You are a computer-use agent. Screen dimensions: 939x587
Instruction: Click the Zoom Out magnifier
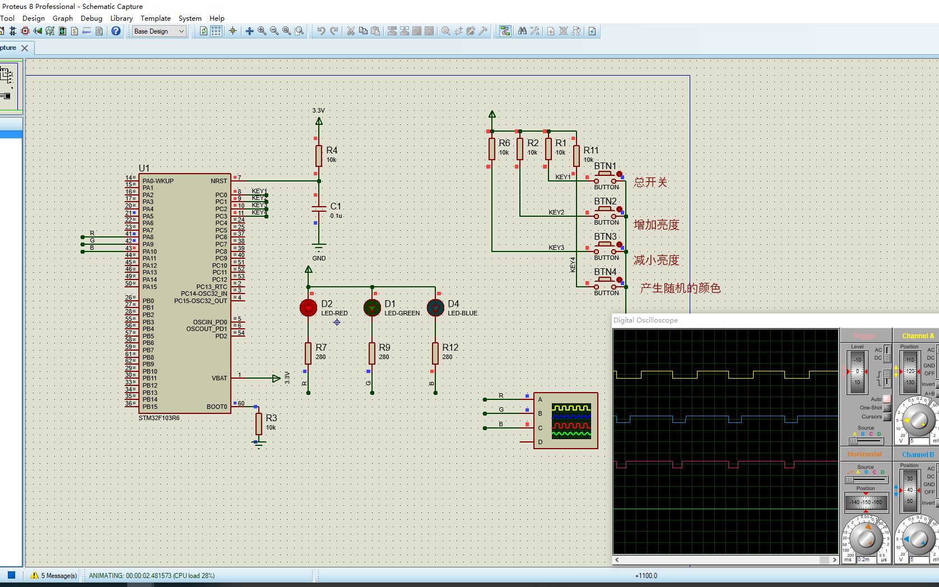[x=274, y=31]
